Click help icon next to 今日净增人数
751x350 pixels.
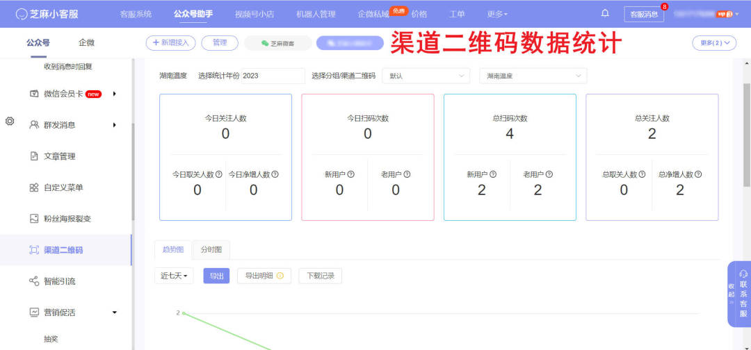click(x=275, y=174)
